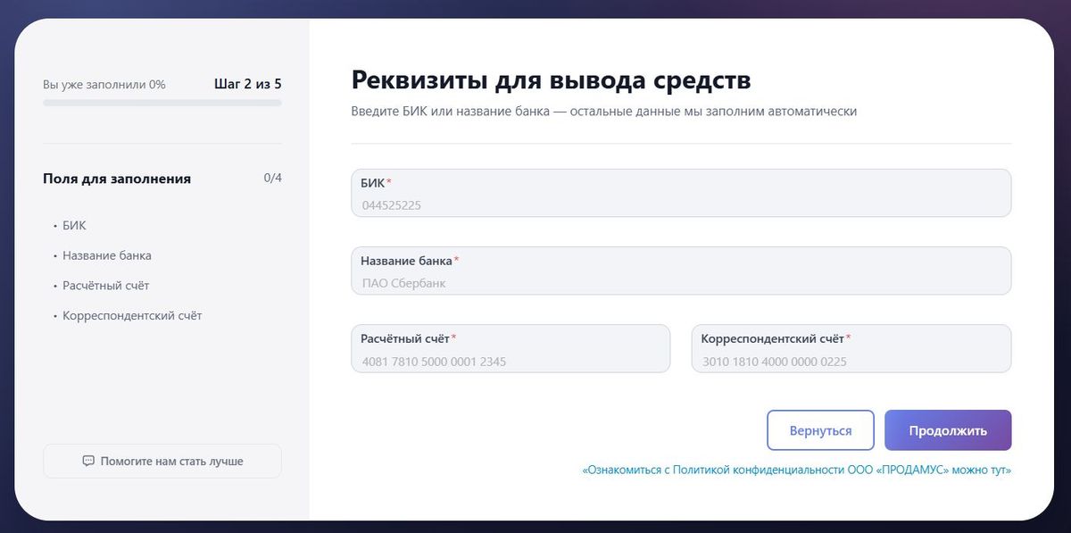Open the Политика конфиденциальности ООО «ПРОДАМУС» link
Screen dimensions: 1071x533
tap(797, 470)
